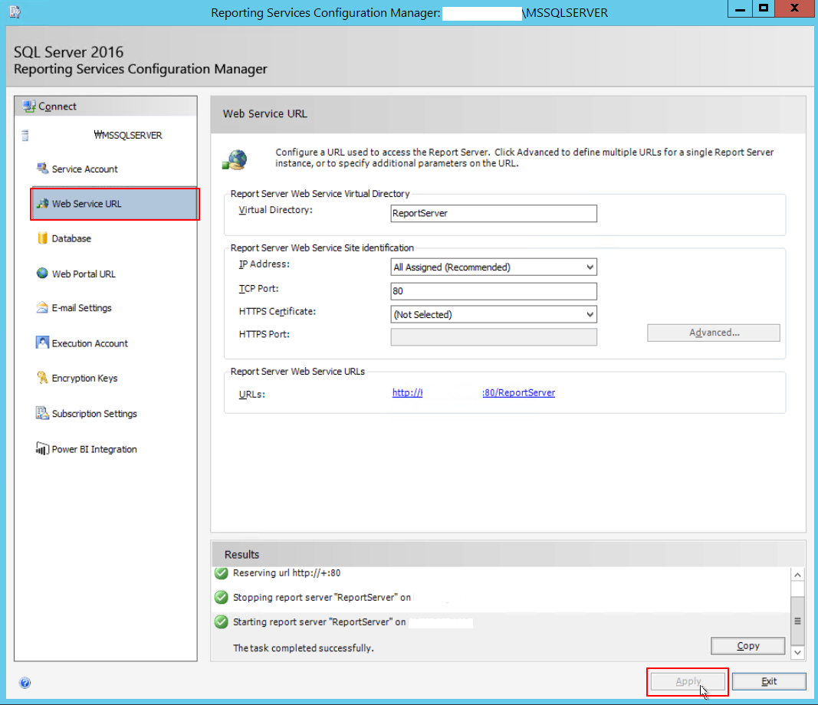The height and width of the screenshot is (705, 818).
Task: Click green check for Reserving url result
Action: click(x=222, y=573)
